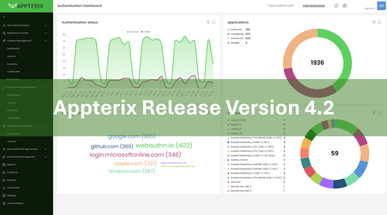Image resolution: width=387 pixels, height=215 pixels.
Task: Toggle firefox.exe in Applications legend
Action: pyautogui.click(x=234, y=30)
